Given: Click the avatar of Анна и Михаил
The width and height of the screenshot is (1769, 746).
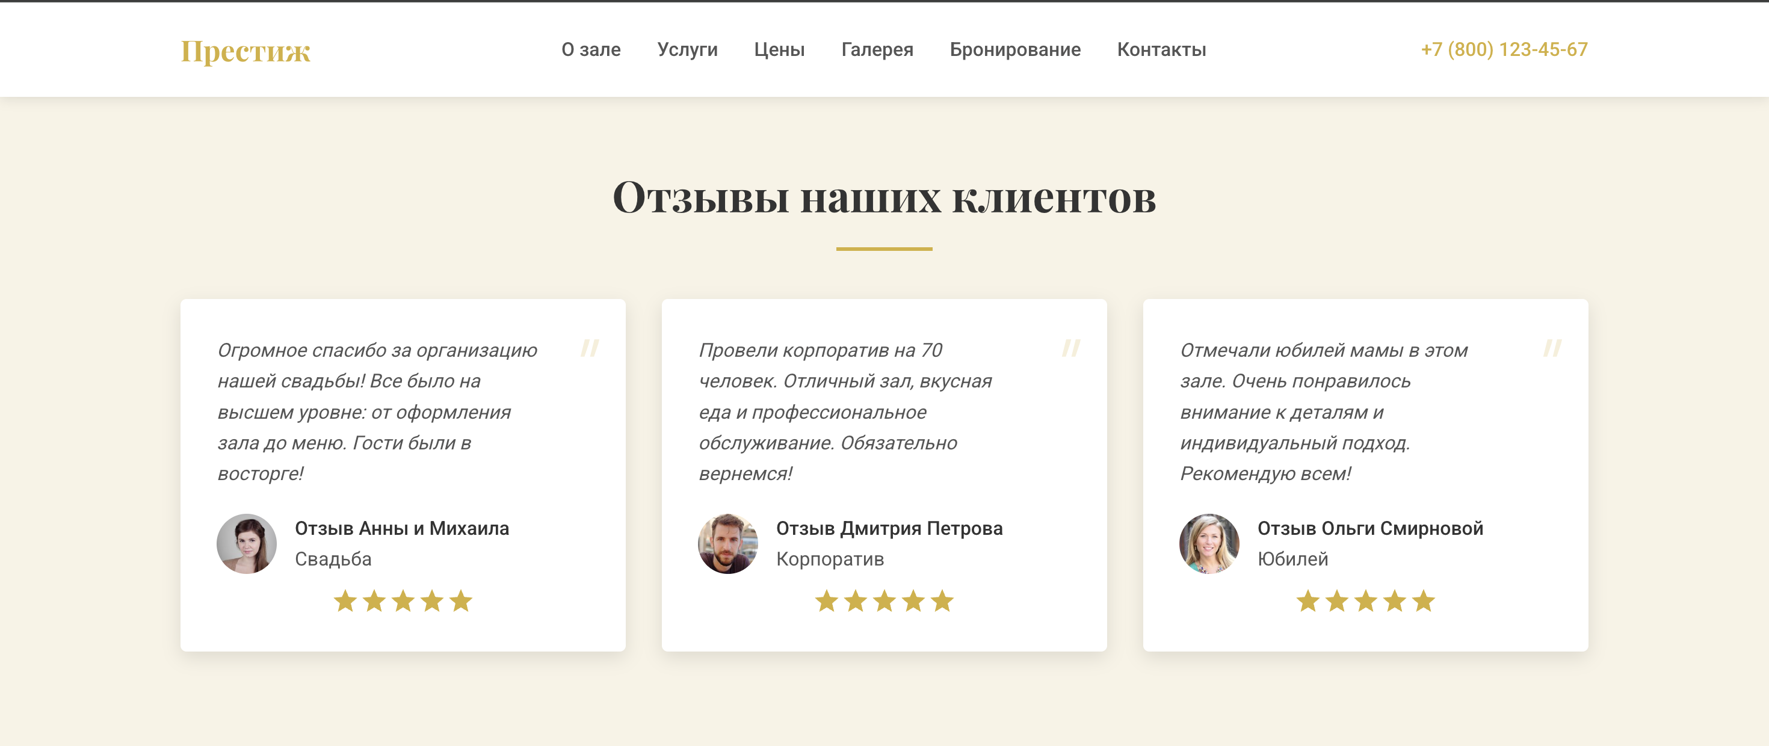Looking at the screenshot, I should coord(247,543).
